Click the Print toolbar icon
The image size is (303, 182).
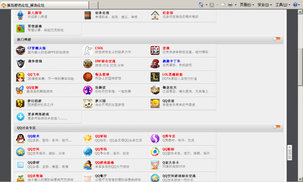(x=230, y=5)
